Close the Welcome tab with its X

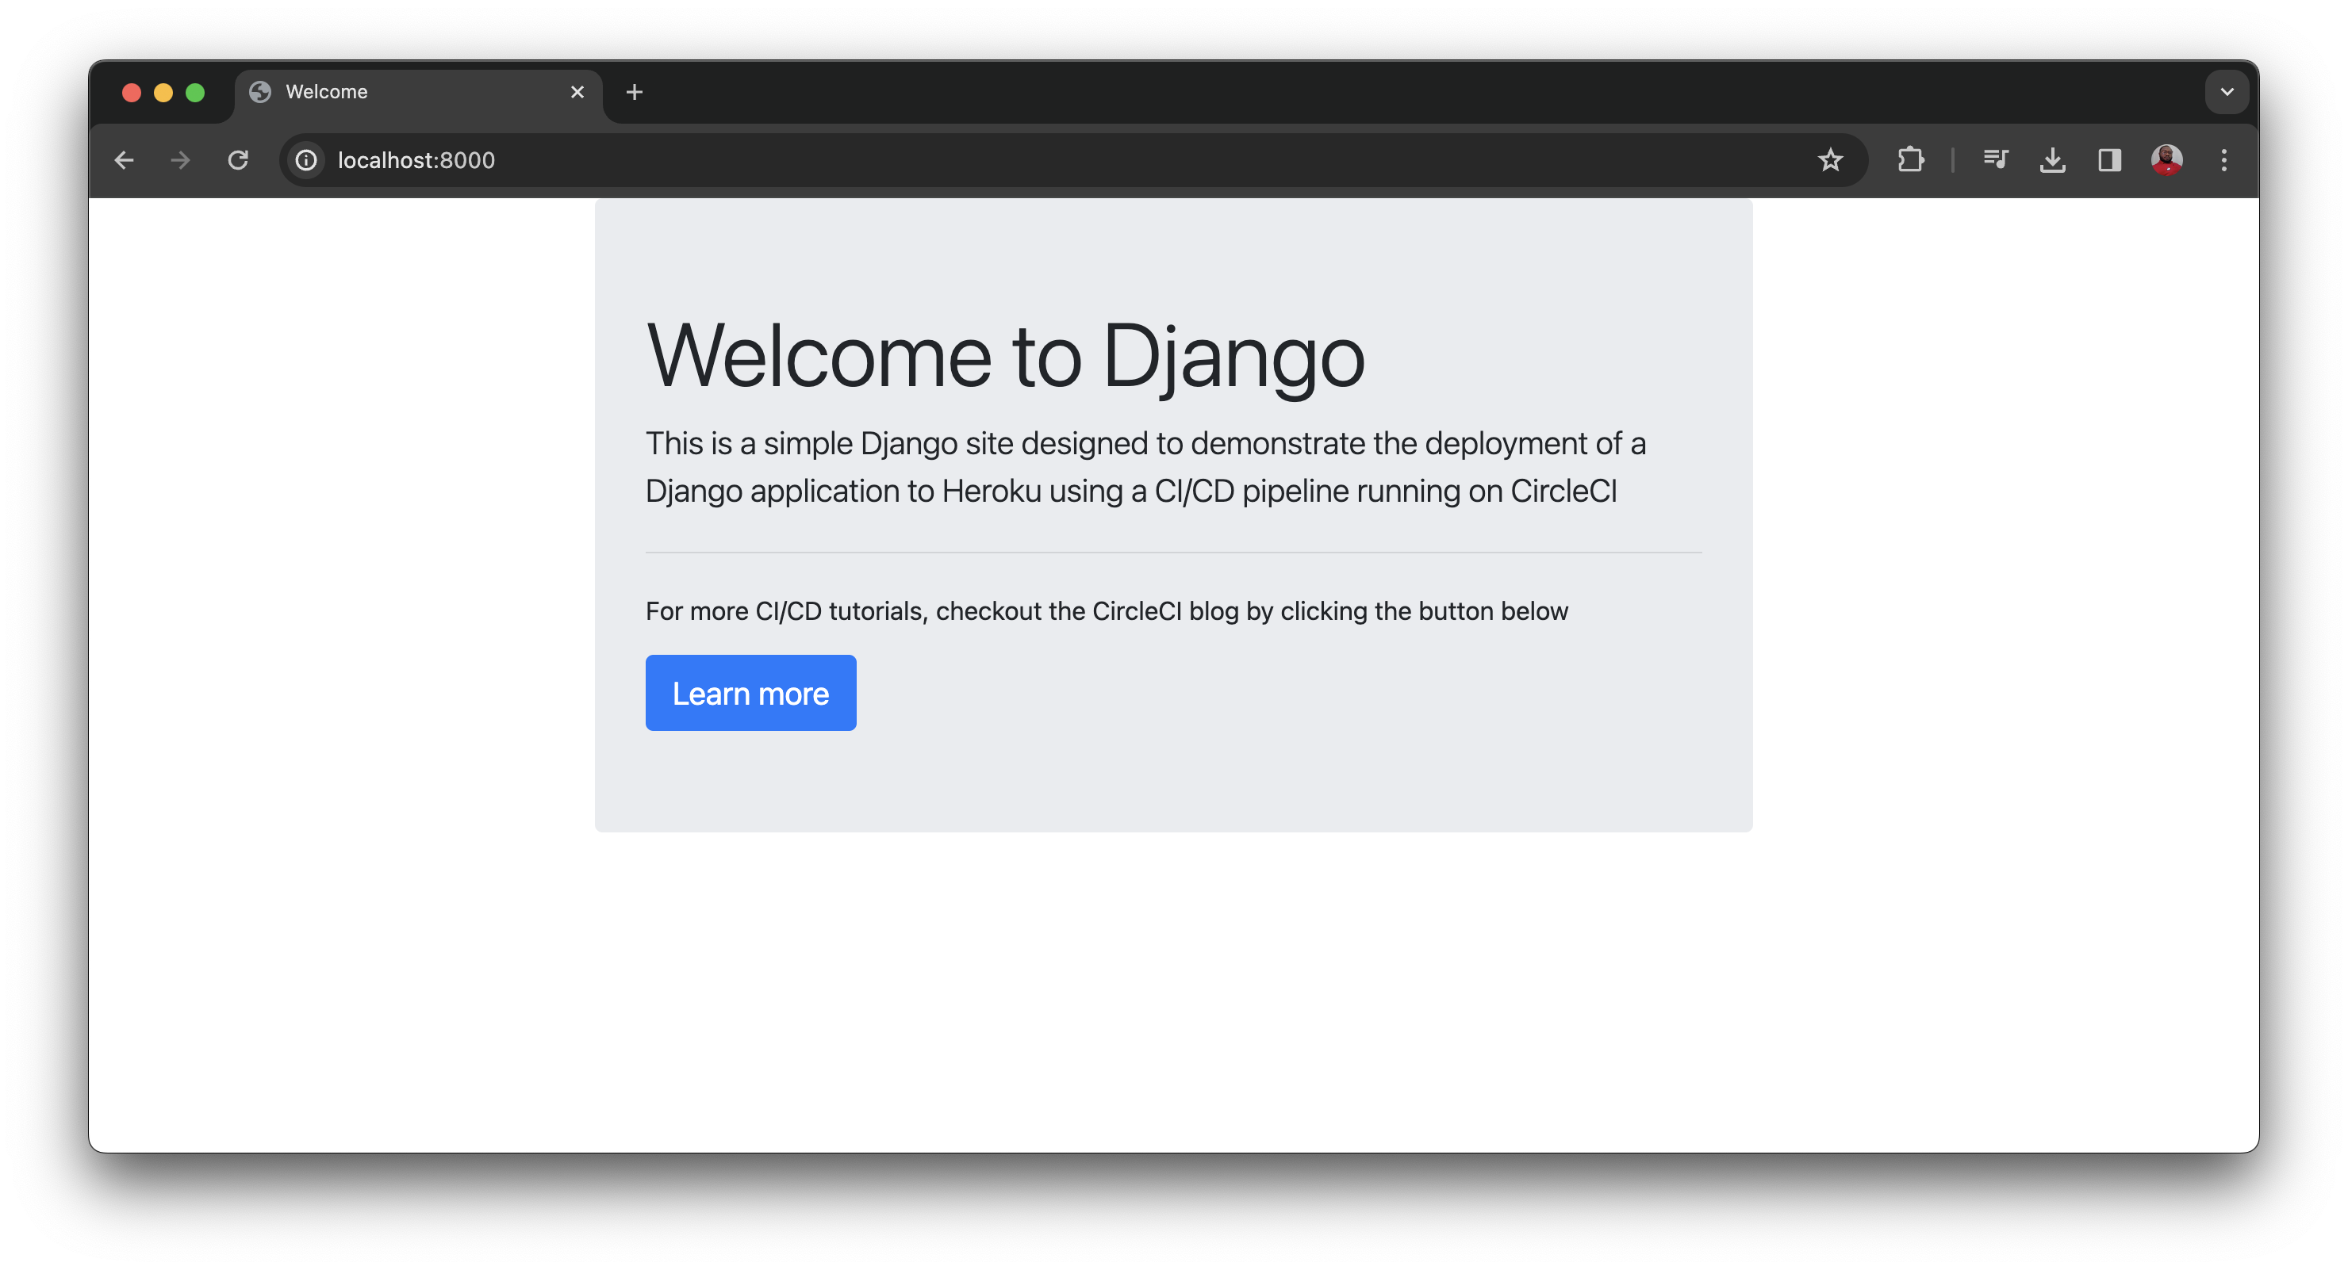pos(577,91)
